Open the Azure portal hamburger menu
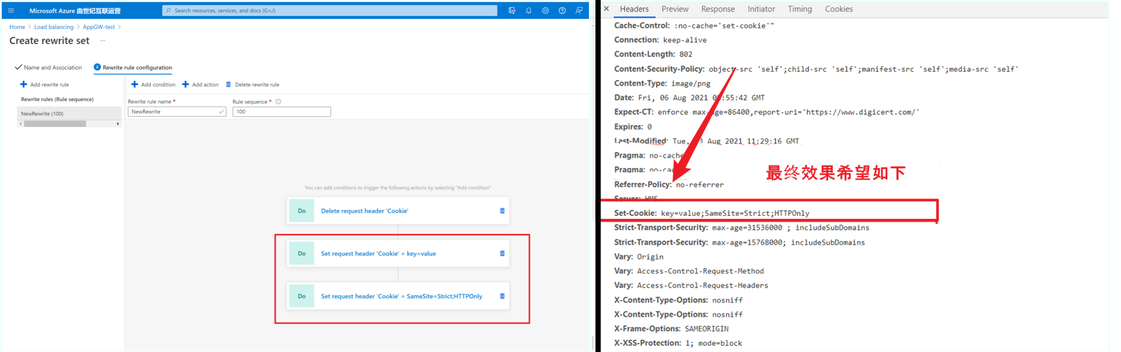This screenshot has width=1121, height=352. [11, 11]
